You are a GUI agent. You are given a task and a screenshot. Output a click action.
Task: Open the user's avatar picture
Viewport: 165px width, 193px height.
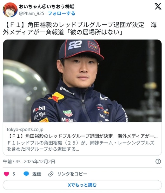(x=10, y=10)
